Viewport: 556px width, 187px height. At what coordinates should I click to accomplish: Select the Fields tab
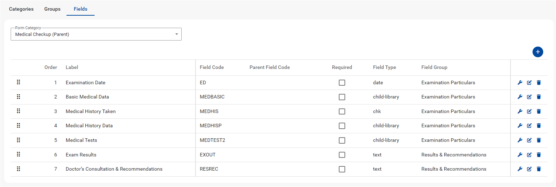80,9
